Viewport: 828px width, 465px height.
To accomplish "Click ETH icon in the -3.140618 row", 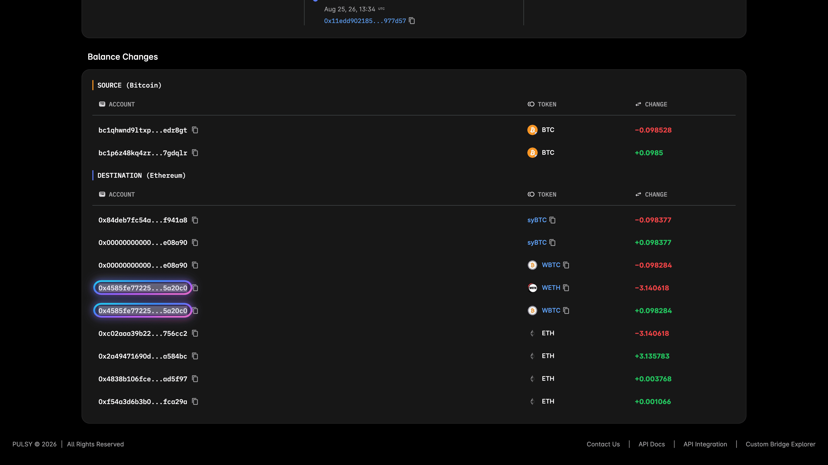I will pos(532,334).
